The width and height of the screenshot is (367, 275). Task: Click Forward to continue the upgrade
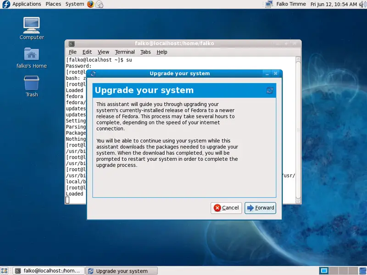coord(260,208)
